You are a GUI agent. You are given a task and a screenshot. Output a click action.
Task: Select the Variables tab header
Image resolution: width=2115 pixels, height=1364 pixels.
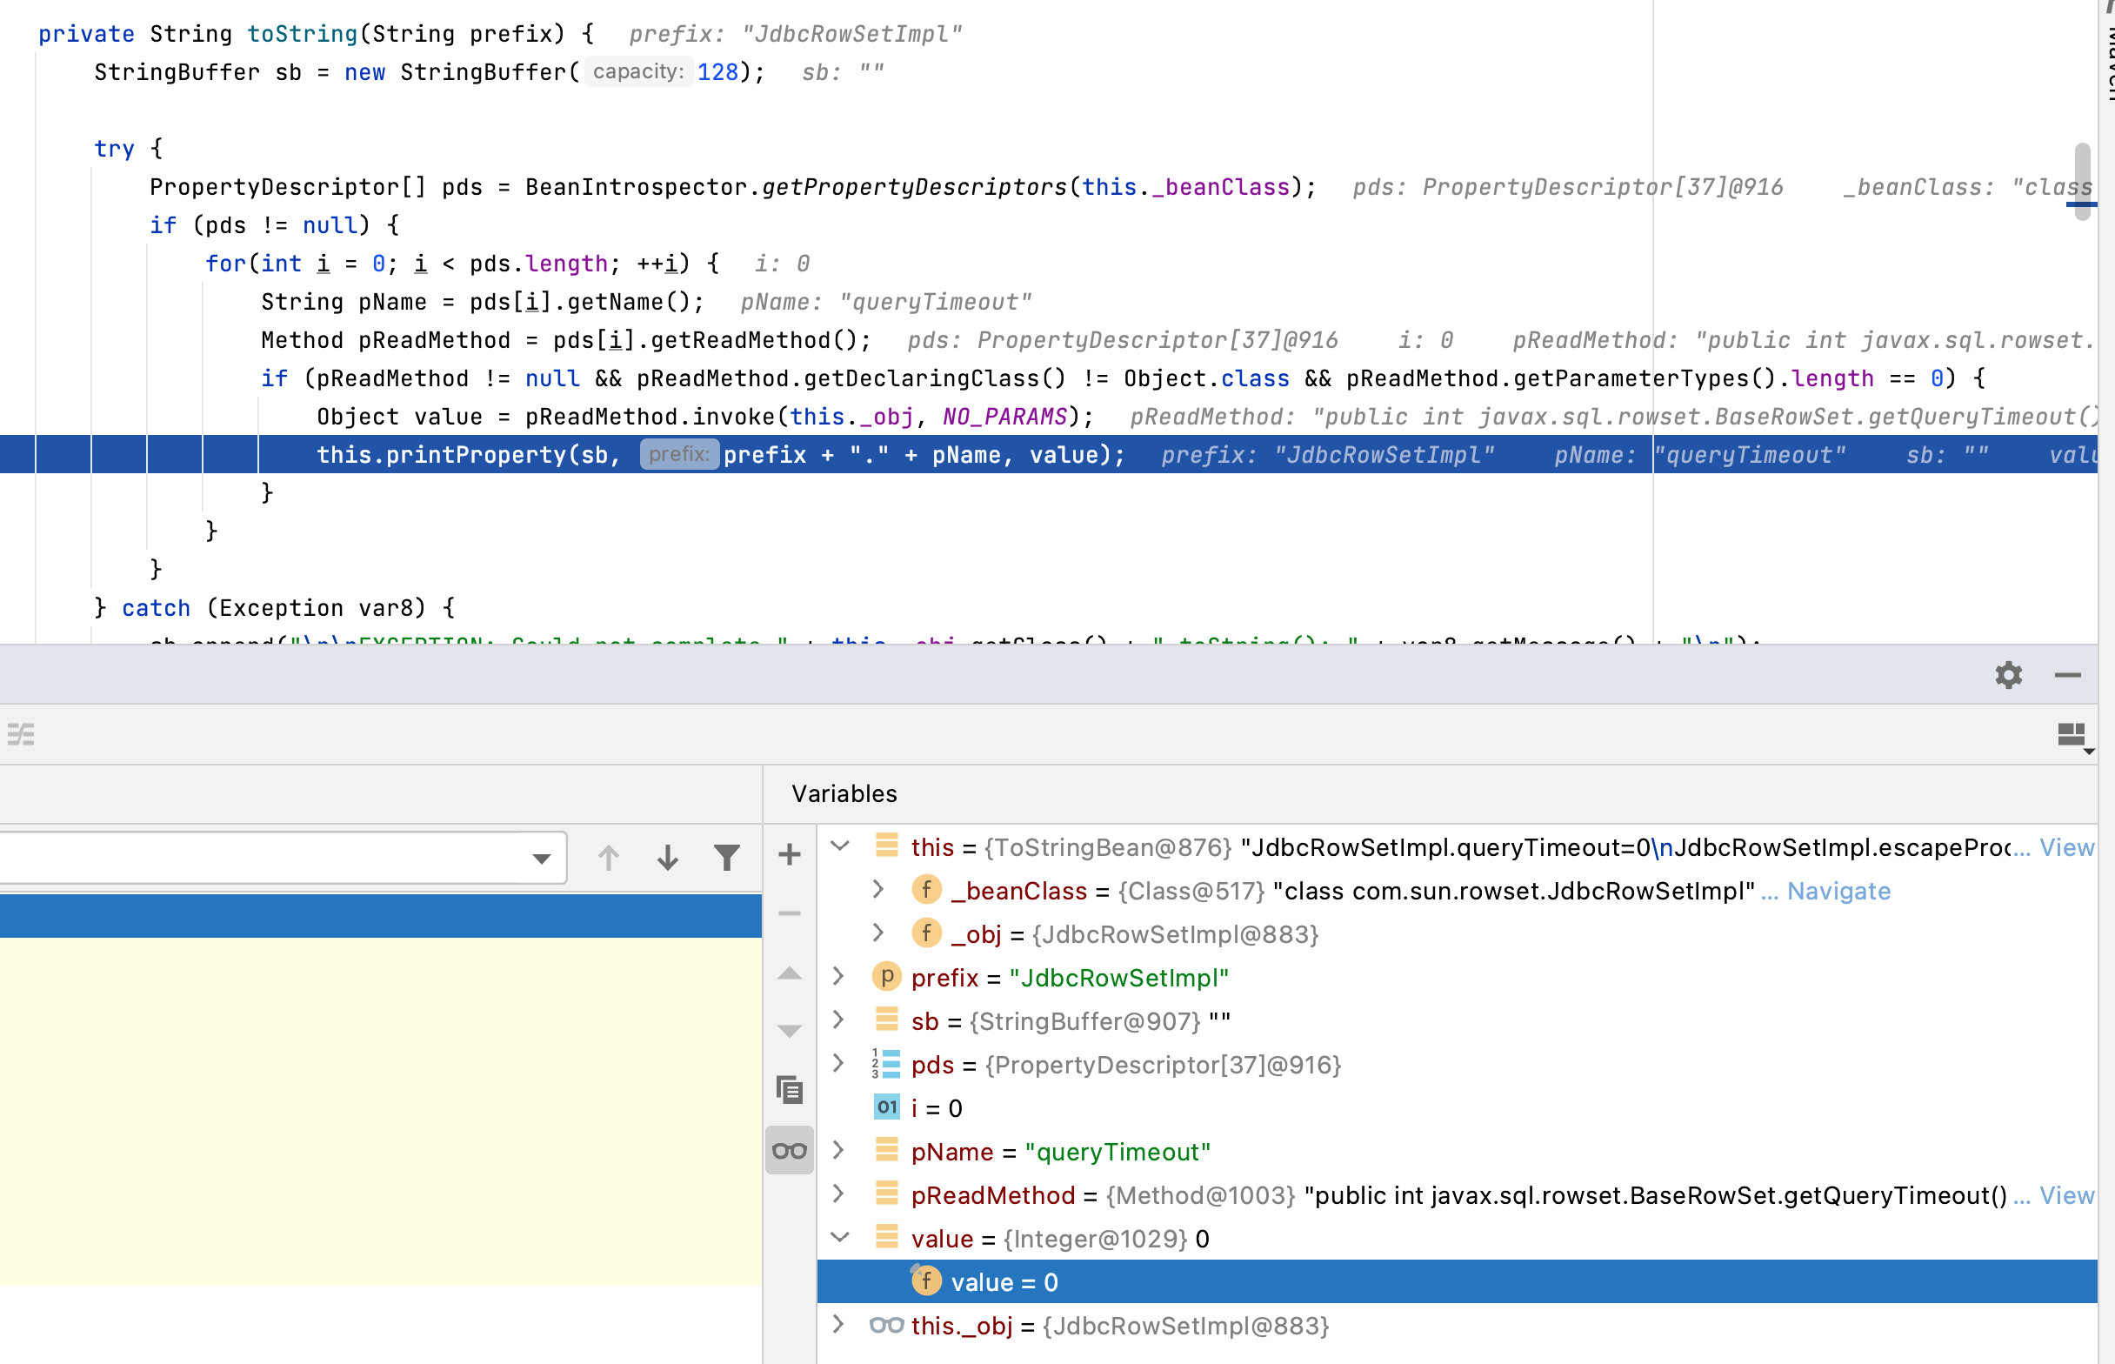[844, 793]
